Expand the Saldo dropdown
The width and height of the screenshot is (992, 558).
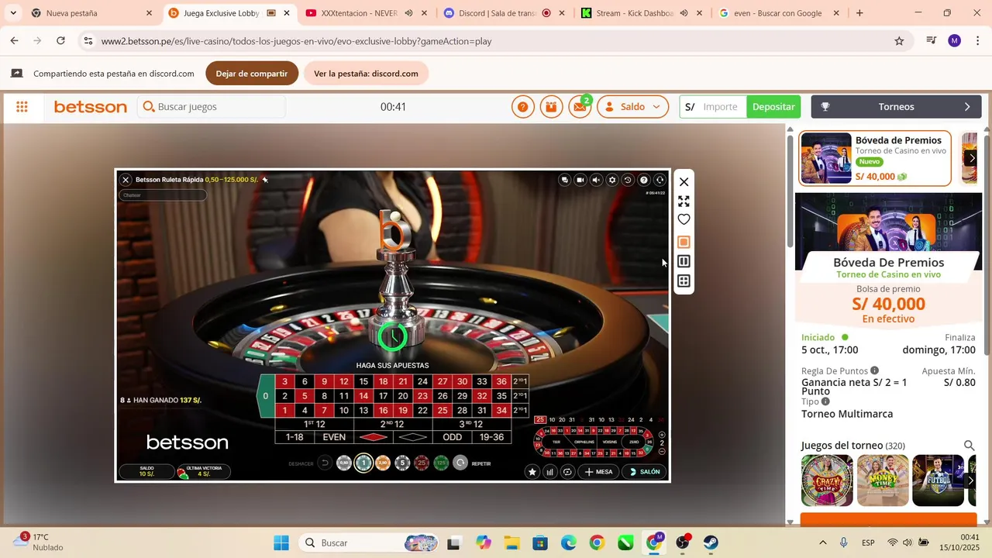[x=632, y=107]
